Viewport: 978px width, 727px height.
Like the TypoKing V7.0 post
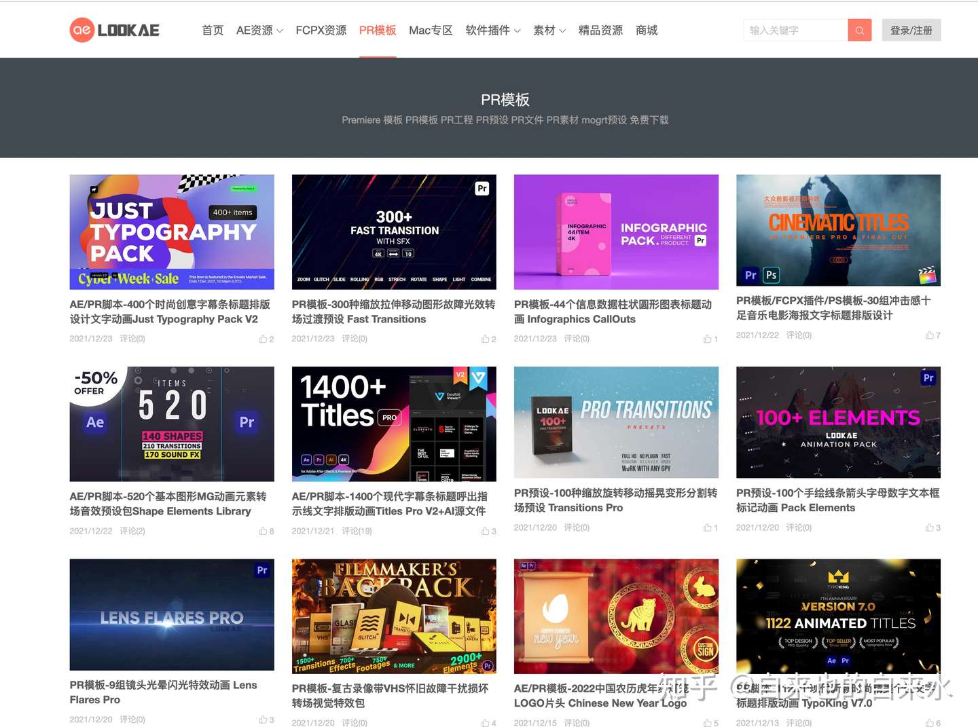932,723
